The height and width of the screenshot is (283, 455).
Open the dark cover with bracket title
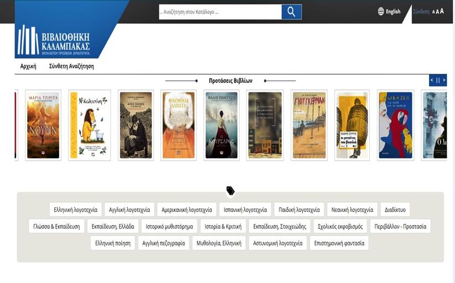pos(265,125)
